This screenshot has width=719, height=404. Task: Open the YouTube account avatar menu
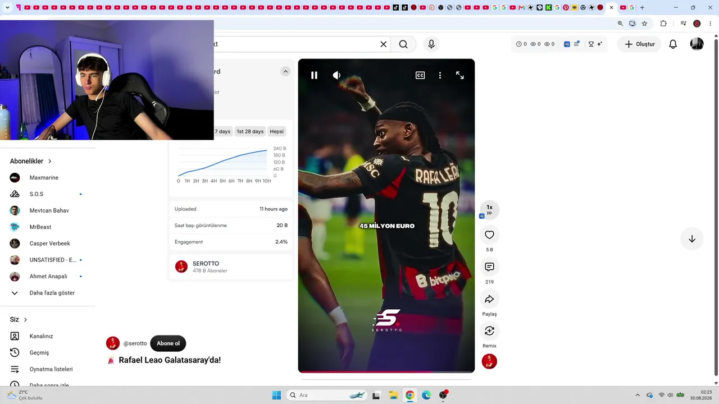(x=697, y=44)
